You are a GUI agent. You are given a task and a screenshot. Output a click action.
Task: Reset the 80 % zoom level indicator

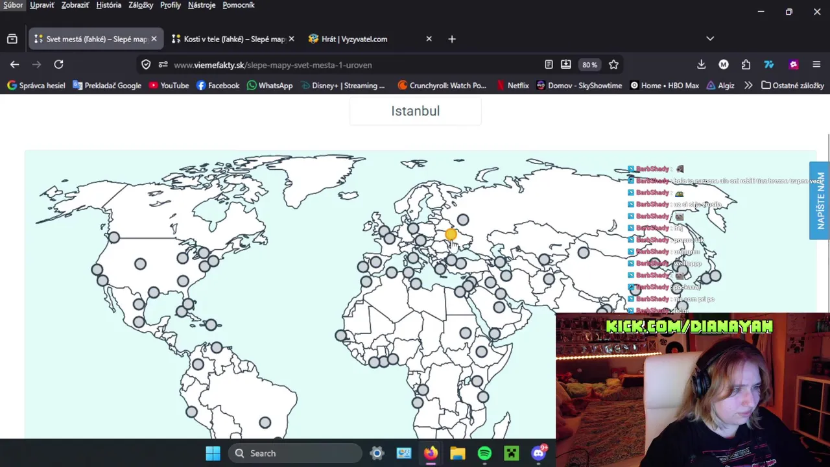[x=589, y=65]
